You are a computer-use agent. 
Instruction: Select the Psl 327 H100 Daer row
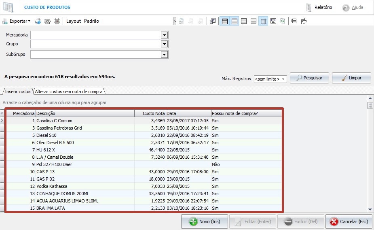pyautogui.click(x=144, y=164)
